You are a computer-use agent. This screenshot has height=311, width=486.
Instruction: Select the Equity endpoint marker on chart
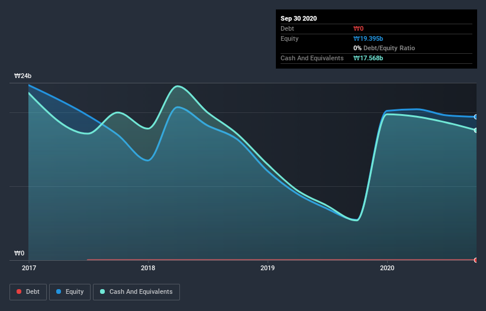(x=476, y=117)
